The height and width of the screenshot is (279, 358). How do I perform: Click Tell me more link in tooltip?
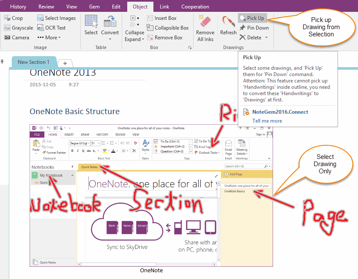(267, 121)
